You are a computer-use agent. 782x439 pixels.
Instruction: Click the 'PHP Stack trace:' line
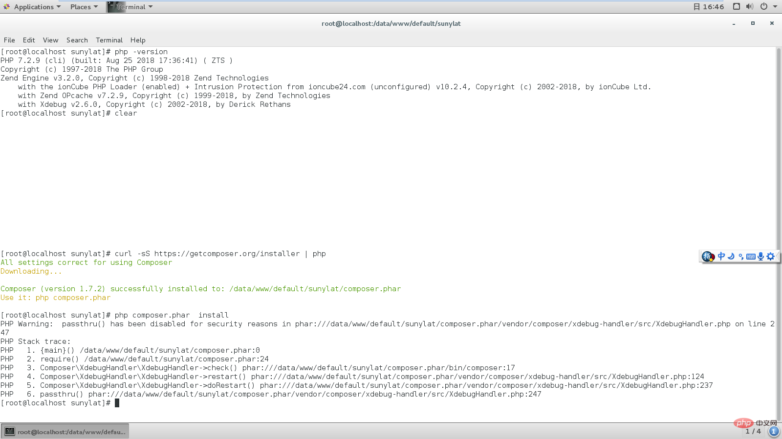tap(35, 341)
